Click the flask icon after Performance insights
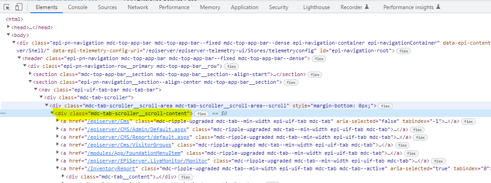 pyautogui.click(x=438, y=7)
